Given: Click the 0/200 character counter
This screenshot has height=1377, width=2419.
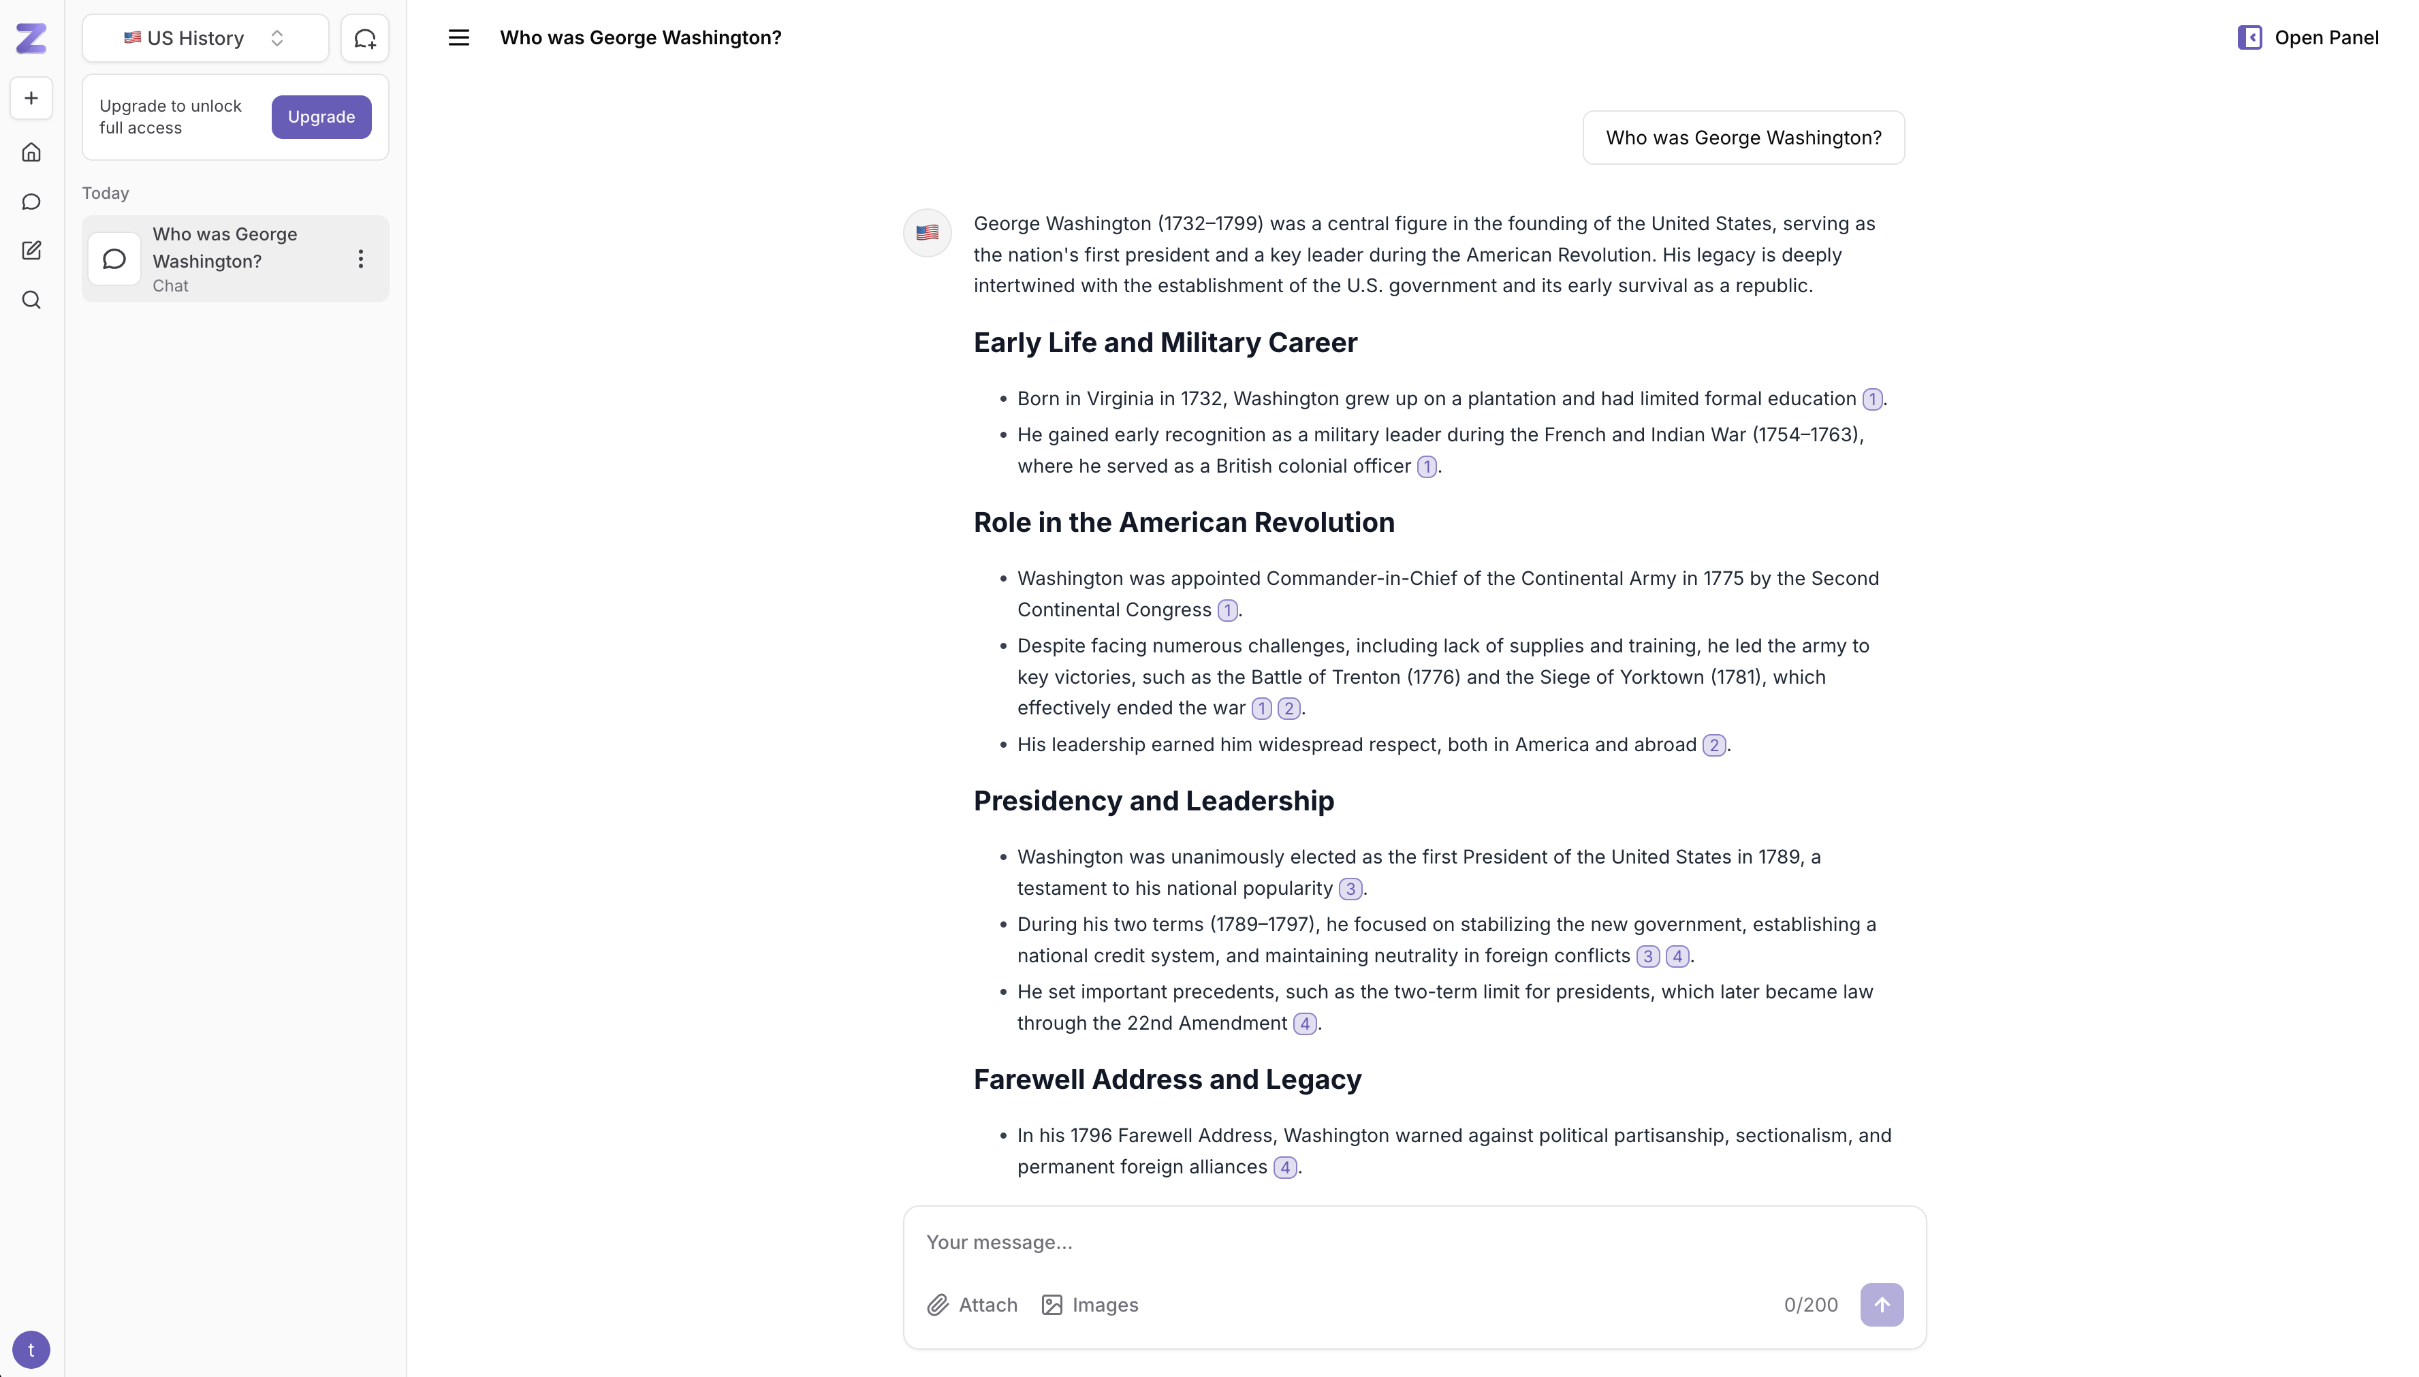Looking at the screenshot, I should pyautogui.click(x=1811, y=1304).
